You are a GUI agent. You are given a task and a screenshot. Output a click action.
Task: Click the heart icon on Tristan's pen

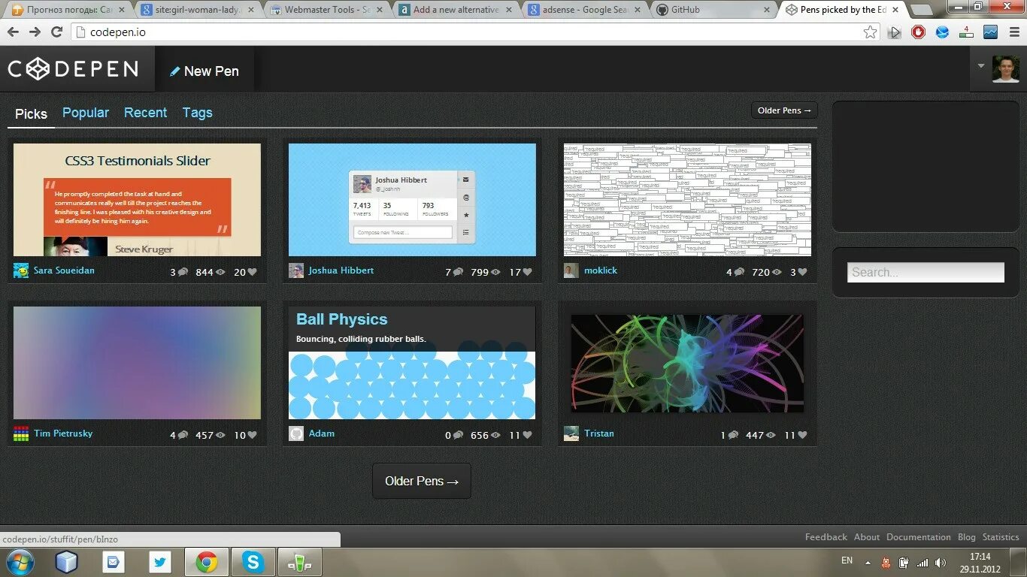click(x=802, y=435)
